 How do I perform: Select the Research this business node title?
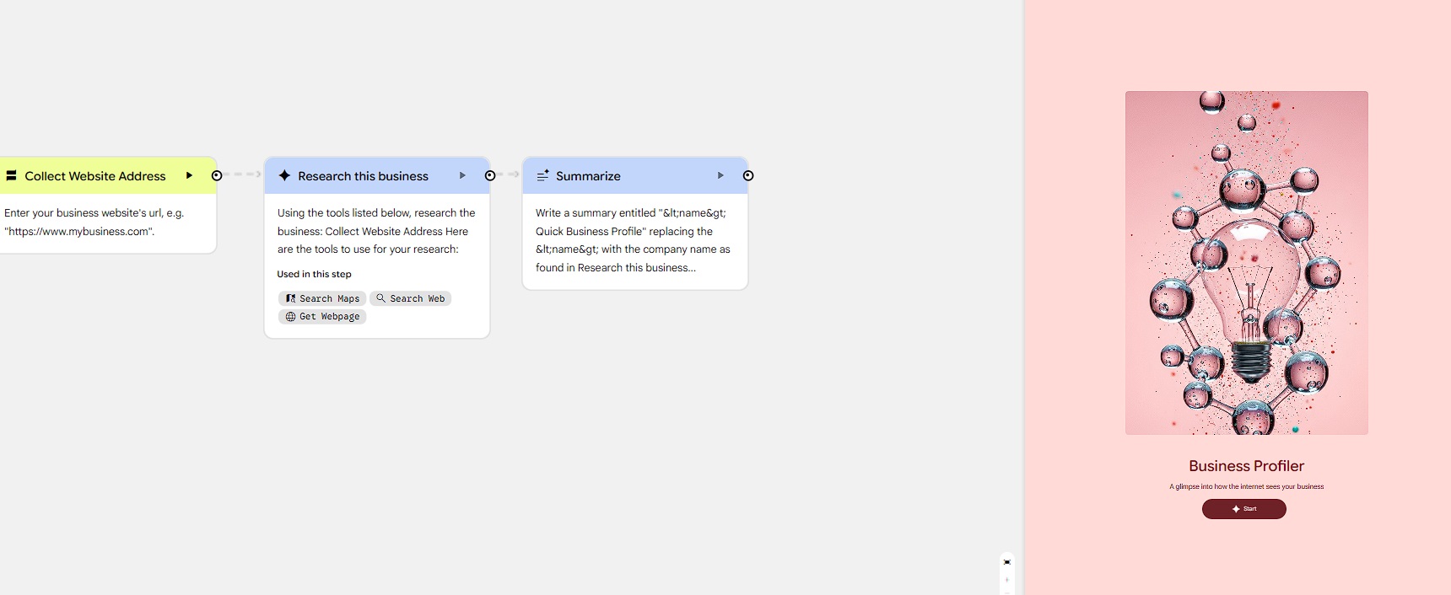coord(363,176)
